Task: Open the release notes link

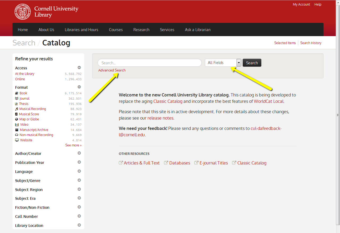Action: 160,118
